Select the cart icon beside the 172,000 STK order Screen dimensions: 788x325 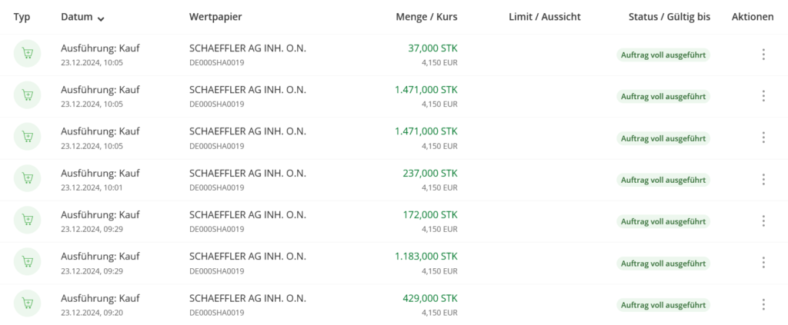point(27,220)
